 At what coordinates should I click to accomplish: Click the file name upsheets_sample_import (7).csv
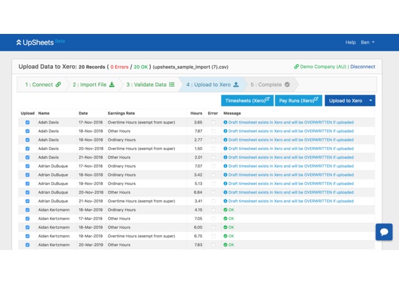tap(191, 67)
